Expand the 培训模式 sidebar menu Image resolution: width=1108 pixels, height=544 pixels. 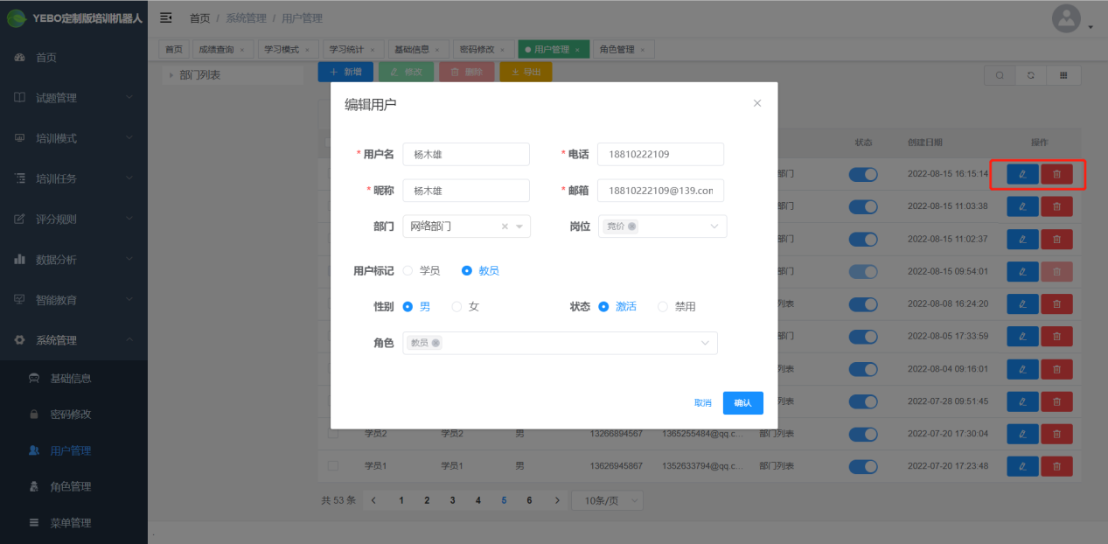coord(73,138)
